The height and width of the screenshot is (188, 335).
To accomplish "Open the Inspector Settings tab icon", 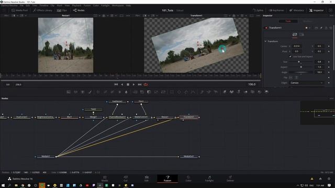I will coord(301,34).
